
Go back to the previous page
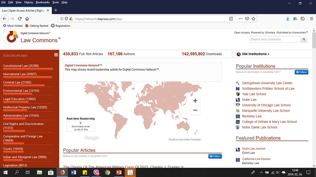click(x=5, y=19)
